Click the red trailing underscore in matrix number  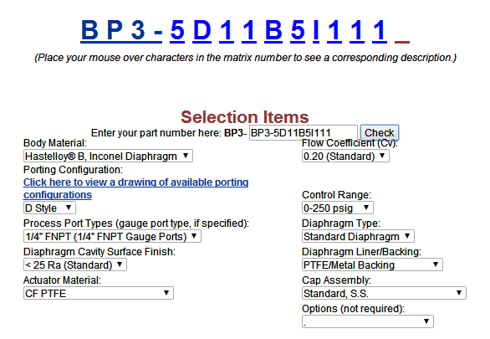click(402, 42)
